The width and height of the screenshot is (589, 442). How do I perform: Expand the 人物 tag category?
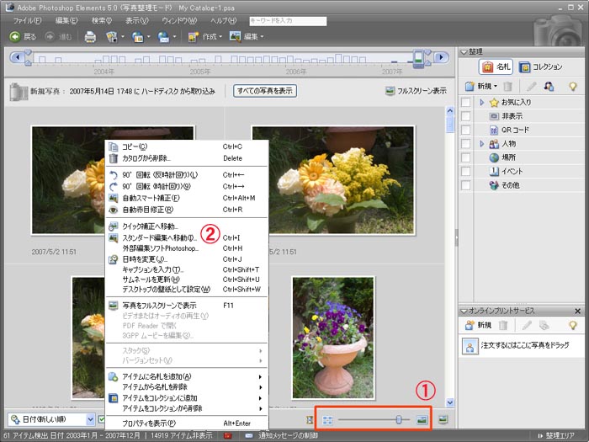482,144
